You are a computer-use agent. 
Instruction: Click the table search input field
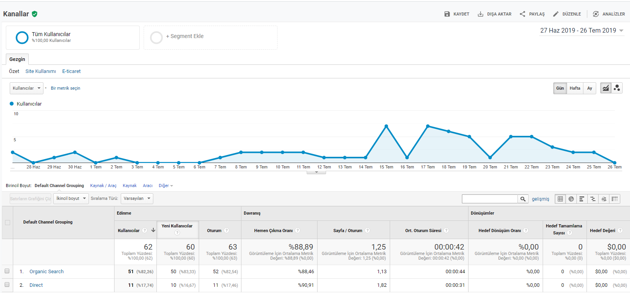(x=490, y=199)
